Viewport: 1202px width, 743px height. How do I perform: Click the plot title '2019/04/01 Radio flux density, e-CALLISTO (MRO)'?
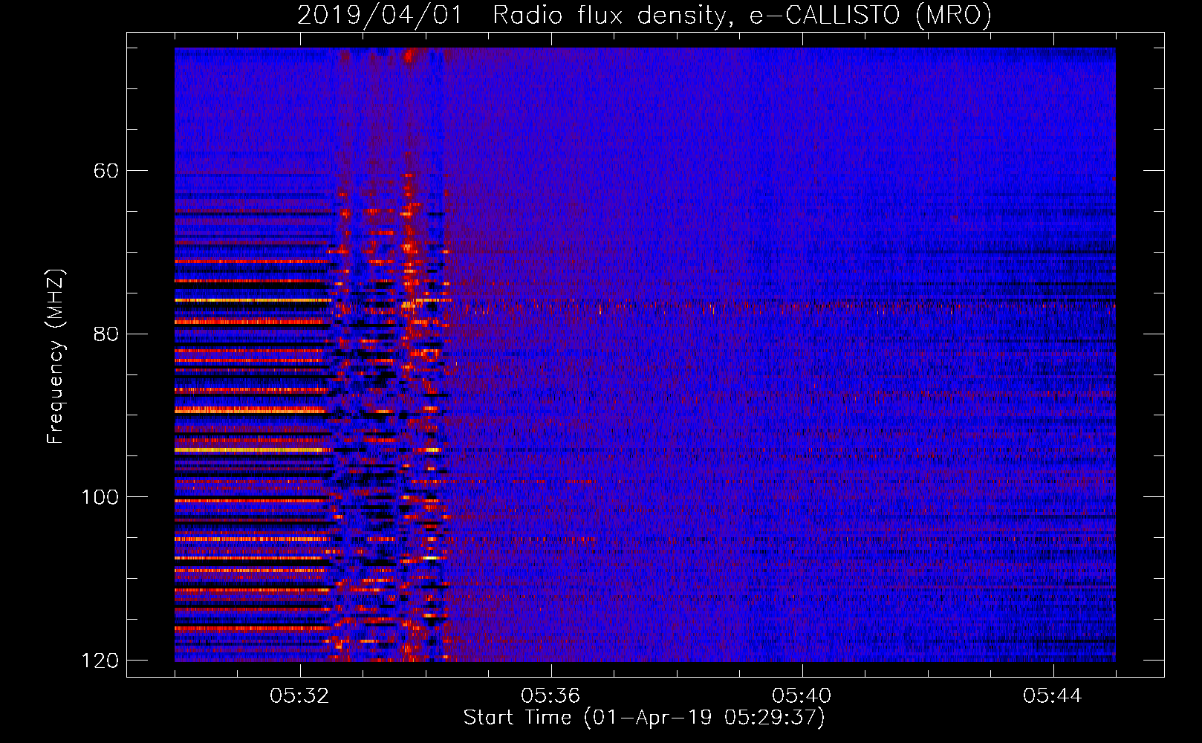pos(644,15)
